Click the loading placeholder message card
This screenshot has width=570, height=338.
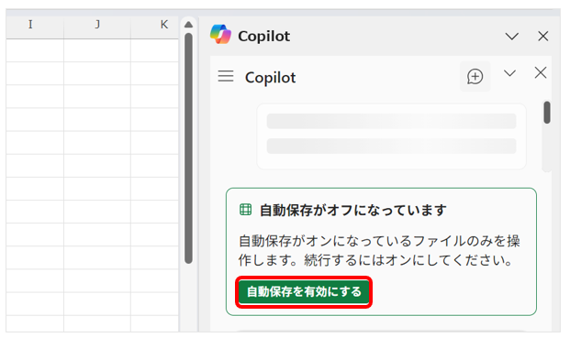tap(392, 136)
